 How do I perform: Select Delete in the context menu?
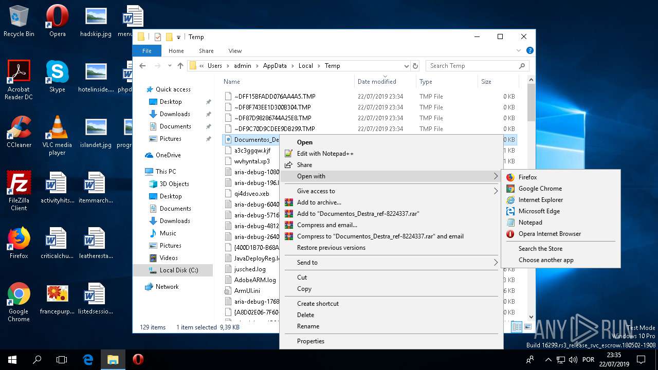391,315
